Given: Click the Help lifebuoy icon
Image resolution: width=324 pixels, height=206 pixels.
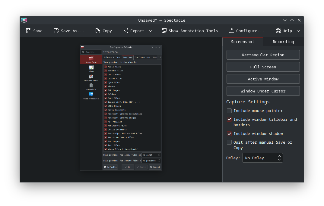Looking at the screenshot, I should tap(278, 31).
